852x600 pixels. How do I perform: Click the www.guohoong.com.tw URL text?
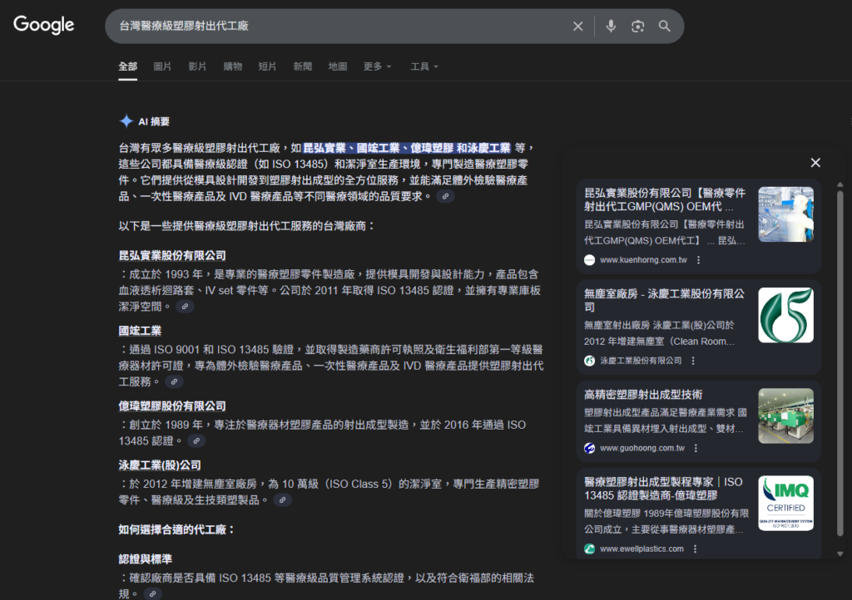click(x=642, y=448)
